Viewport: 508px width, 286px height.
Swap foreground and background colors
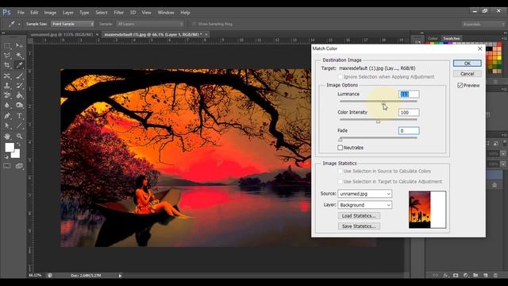pos(18,145)
